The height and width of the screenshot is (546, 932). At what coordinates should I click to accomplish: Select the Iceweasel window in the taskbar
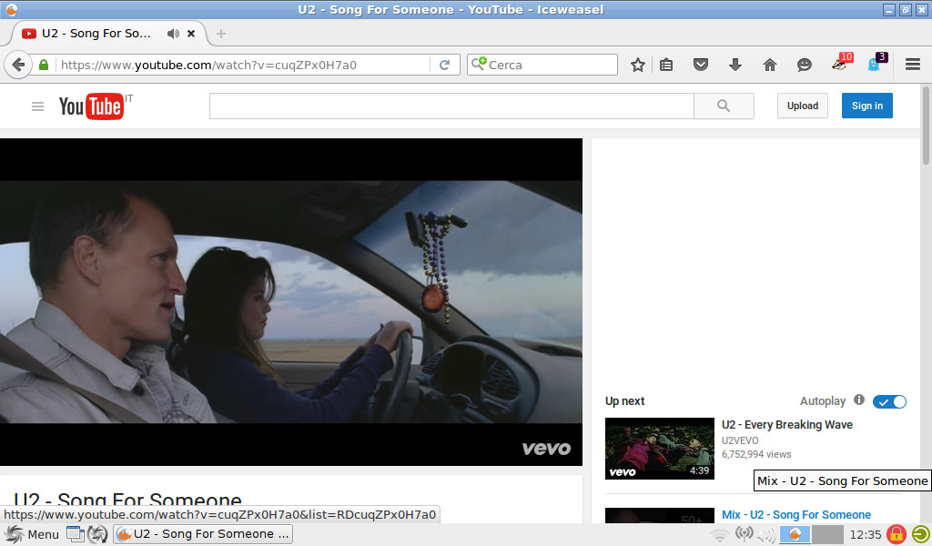pyautogui.click(x=203, y=534)
